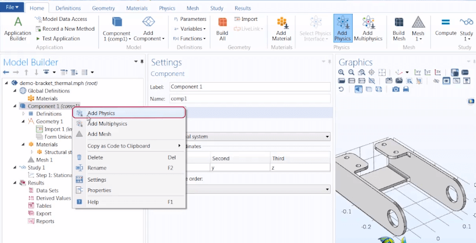Screen dimensions: 476x243
Task: Click the print icon in Graphics toolbar
Action: pyautogui.click(x=407, y=89)
